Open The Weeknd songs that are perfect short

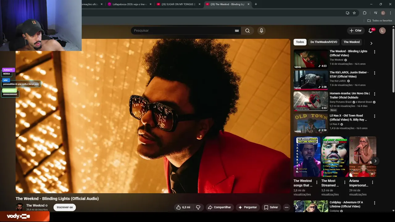pyautogui.click(x=307, y=157)
